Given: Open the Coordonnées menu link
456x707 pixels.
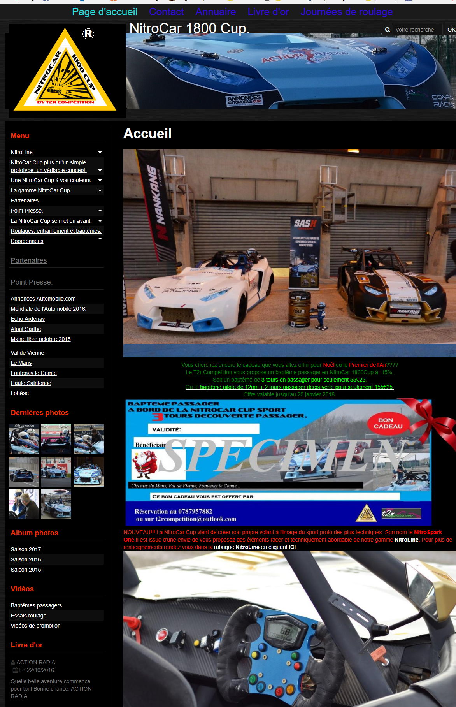Looking at the screenshot, I should tap(27, 241).
